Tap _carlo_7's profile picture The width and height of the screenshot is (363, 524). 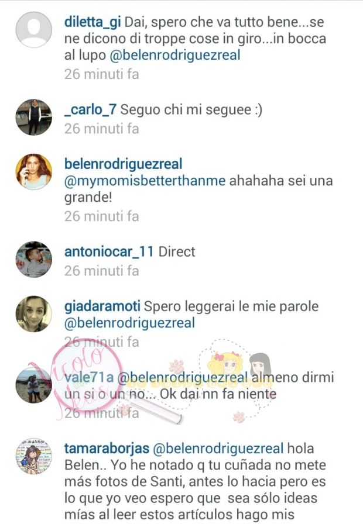(34, 118)
